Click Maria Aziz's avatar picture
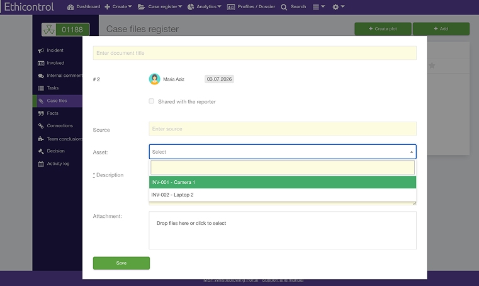The image size is (479, 286). (155, 79)
